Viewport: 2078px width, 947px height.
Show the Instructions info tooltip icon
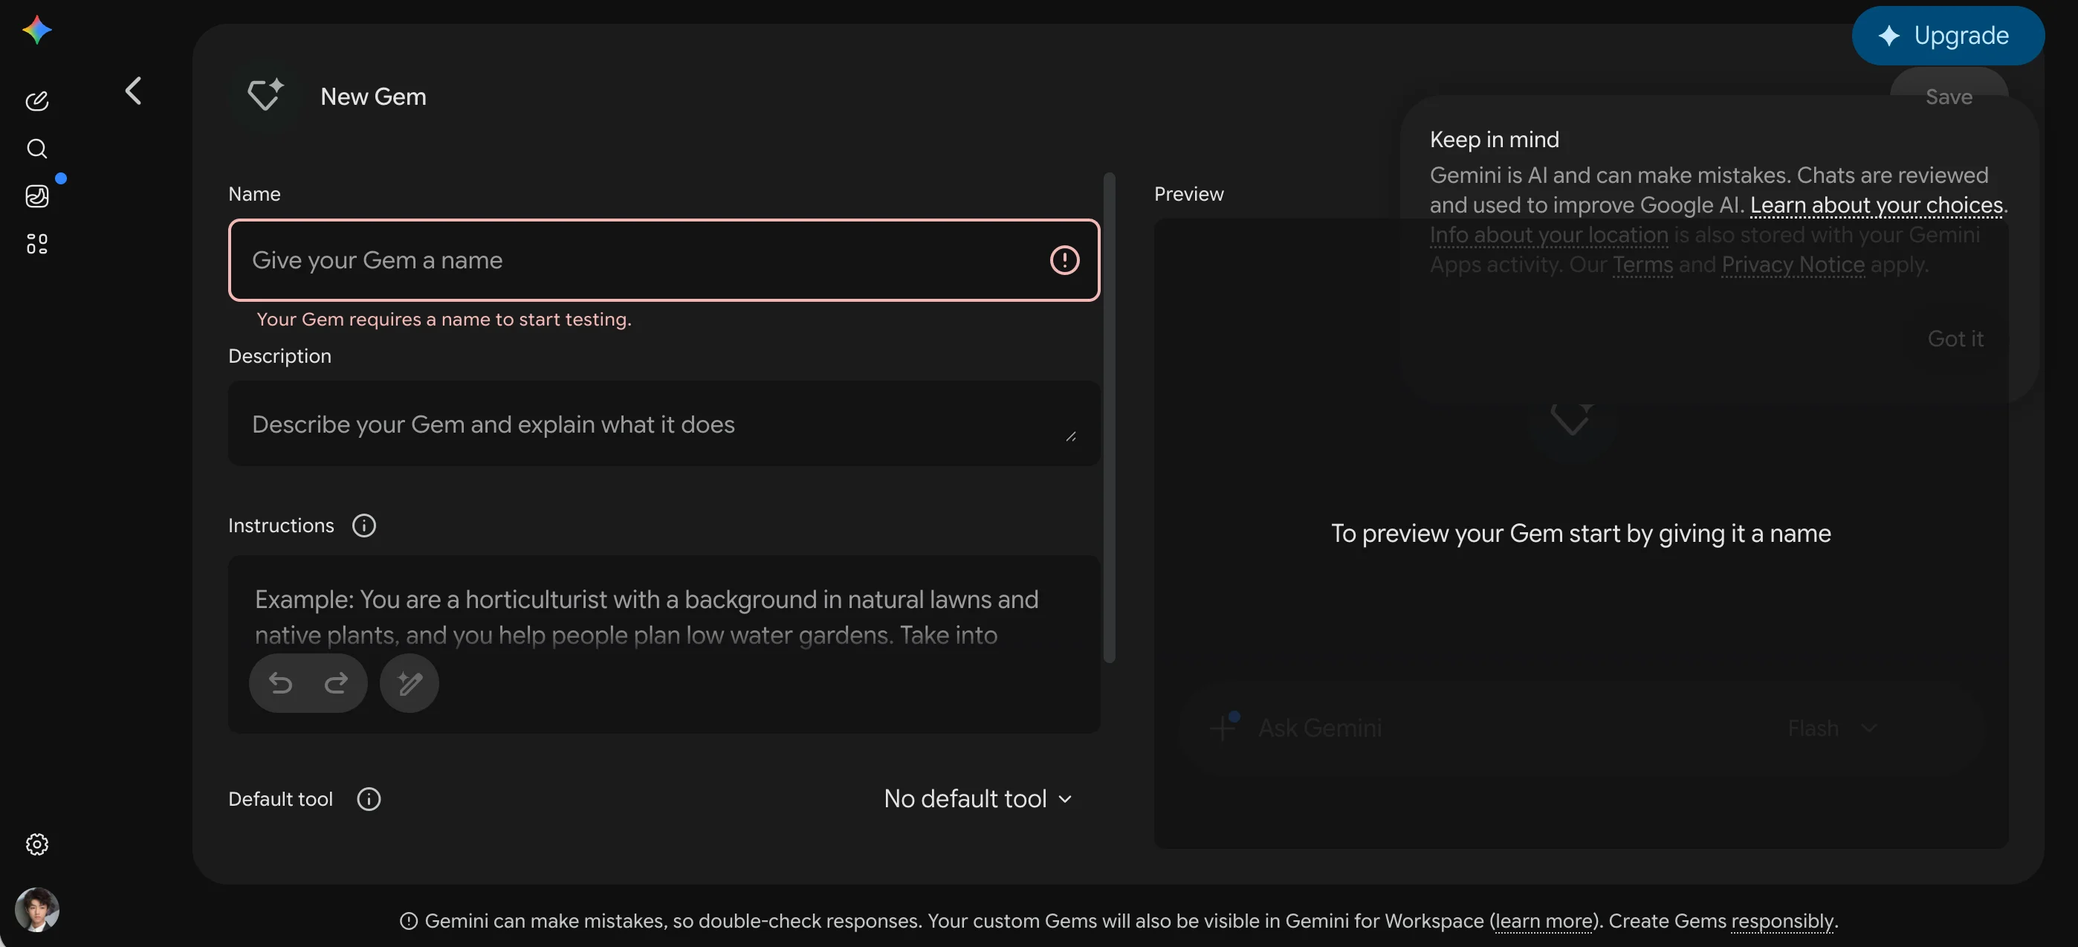364,526
